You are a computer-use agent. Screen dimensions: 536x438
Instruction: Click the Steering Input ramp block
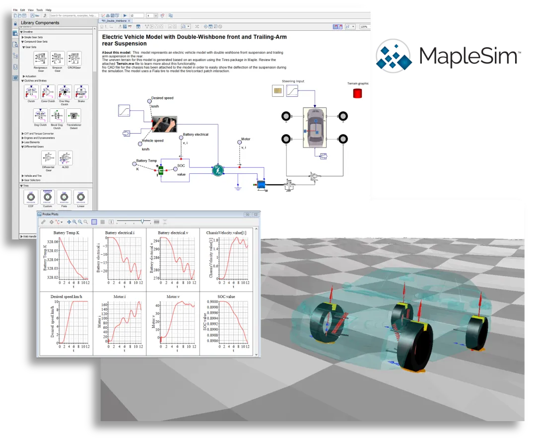coord(292,91)
